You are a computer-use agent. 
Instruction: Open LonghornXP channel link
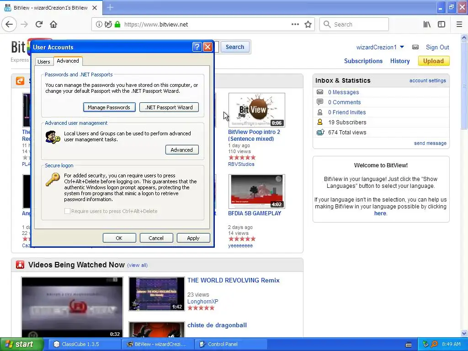pyautogui.click(x=202, y=302)
